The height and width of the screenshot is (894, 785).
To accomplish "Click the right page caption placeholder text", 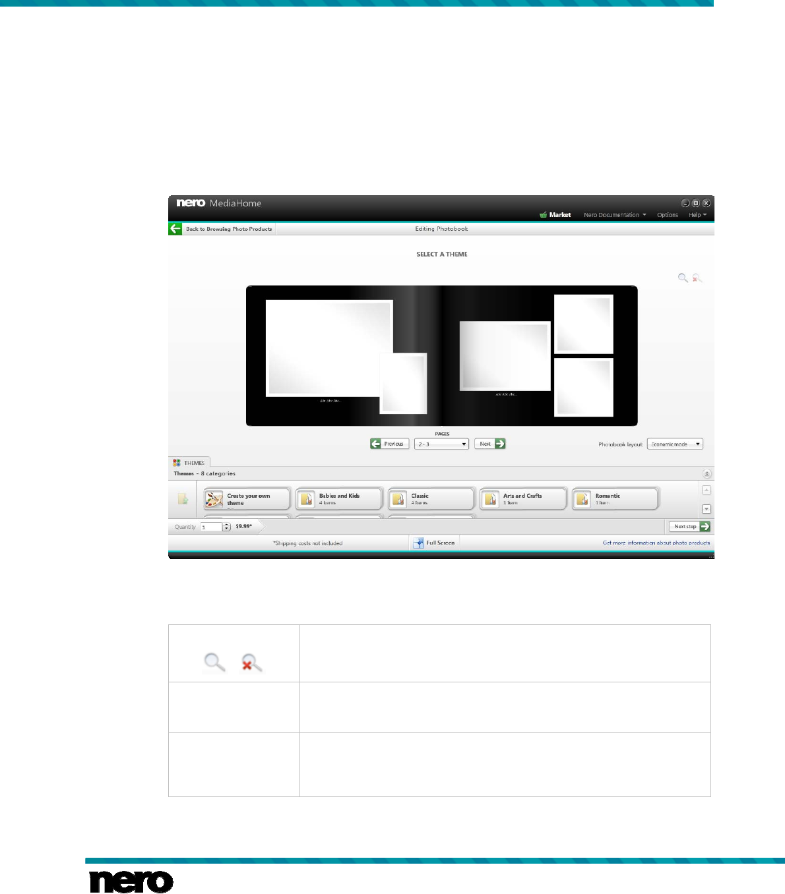I will click(506, 394).
